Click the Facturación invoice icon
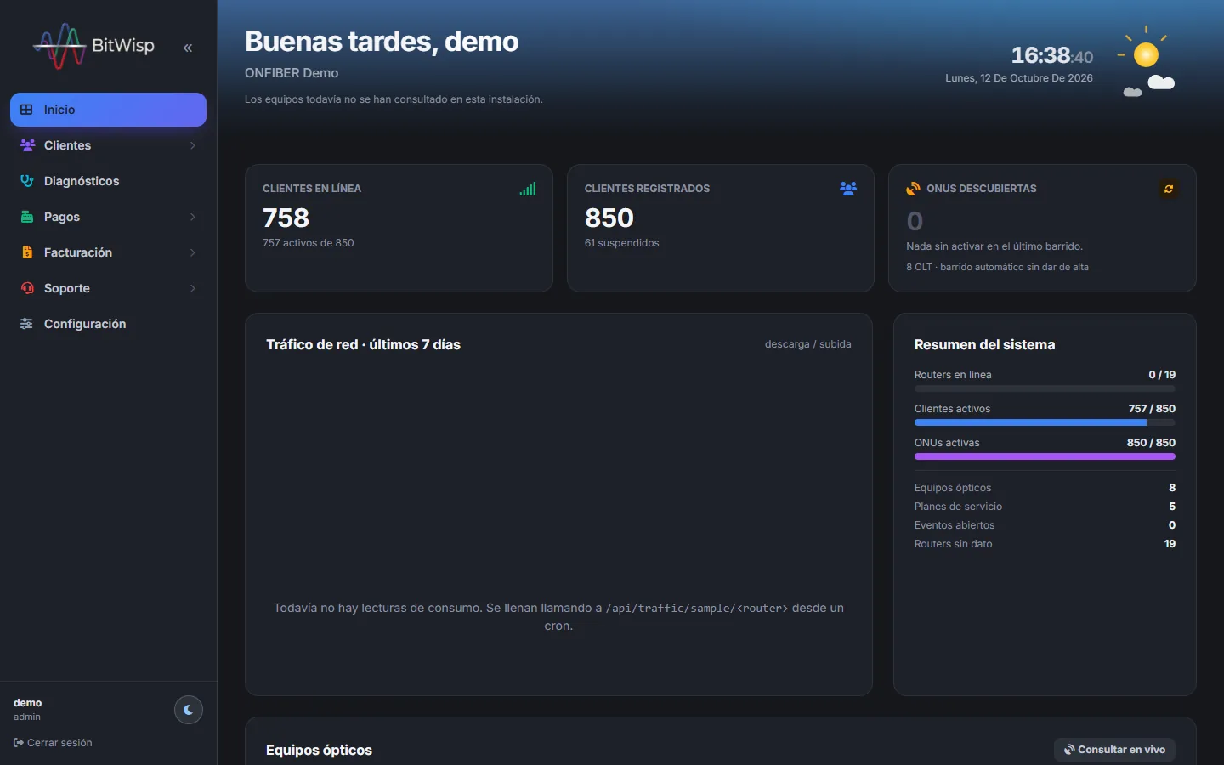Screen dimensions: 1224x765 27,252
